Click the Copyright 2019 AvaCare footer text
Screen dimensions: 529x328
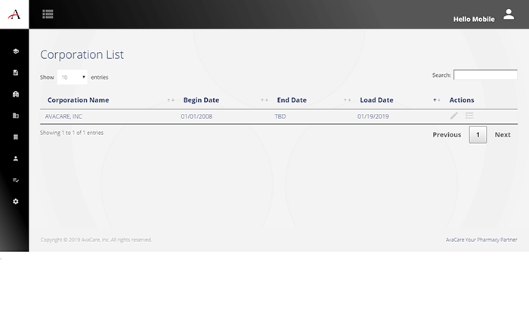pyautogui.click(x=96, y=240)
